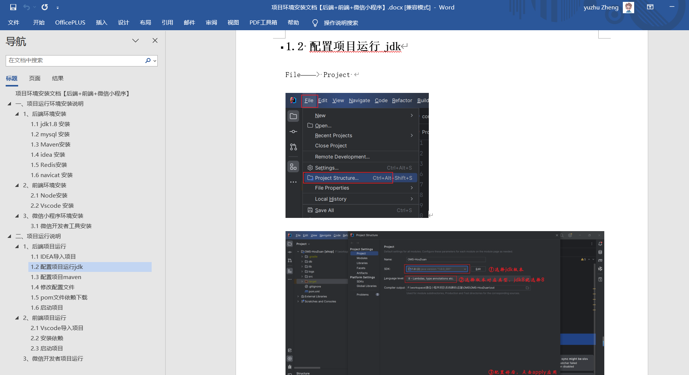Click the Undo arrow icon
This screenshot has width=689, height=375.
[x=26, y=7]
